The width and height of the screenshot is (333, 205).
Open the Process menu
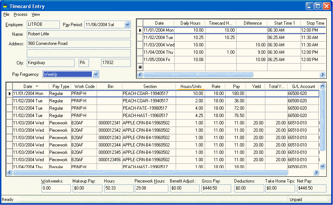point(20,14)
